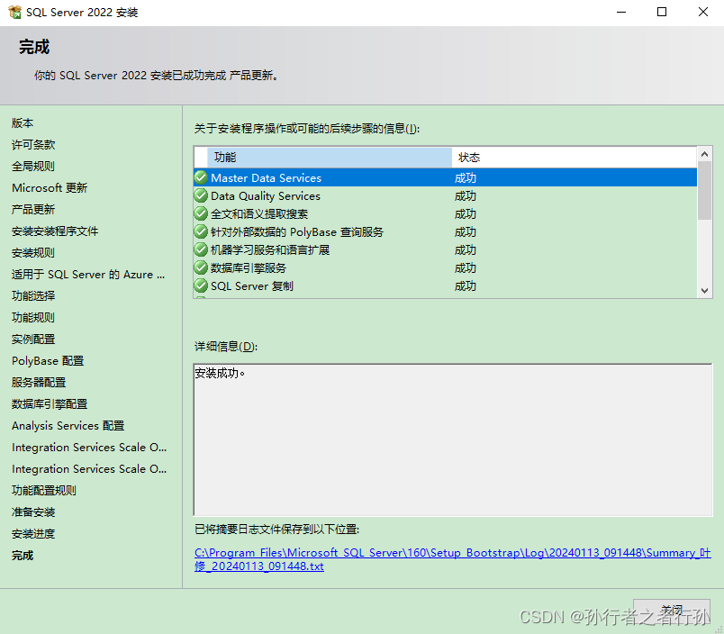Click the check icon next to 全文和语义提取搜索
Viewport: 724px width, 634px height.
pos(200,213)
